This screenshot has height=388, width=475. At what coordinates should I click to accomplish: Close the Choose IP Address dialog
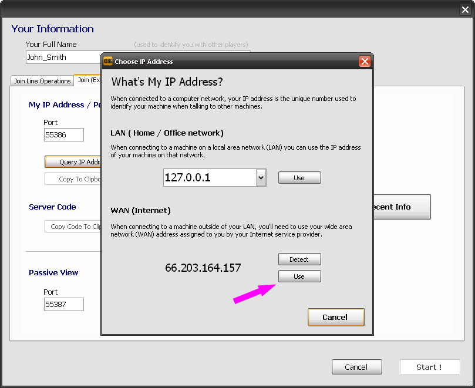[x=365, y=62]
